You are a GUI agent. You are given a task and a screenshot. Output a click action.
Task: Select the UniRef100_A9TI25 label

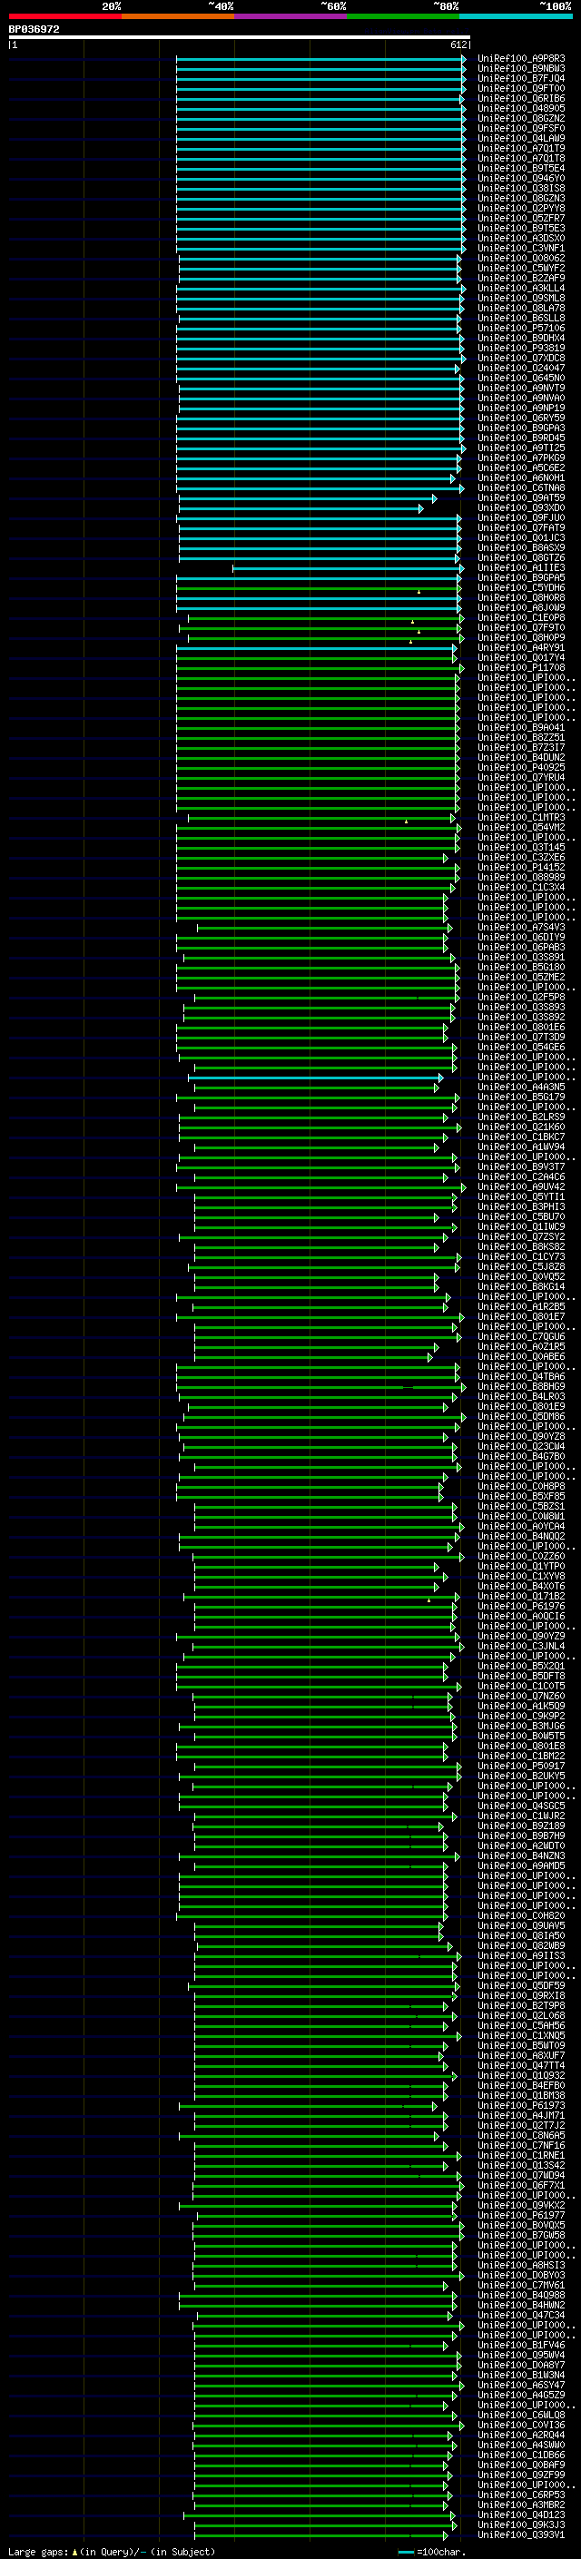click(x=520, y=448)
